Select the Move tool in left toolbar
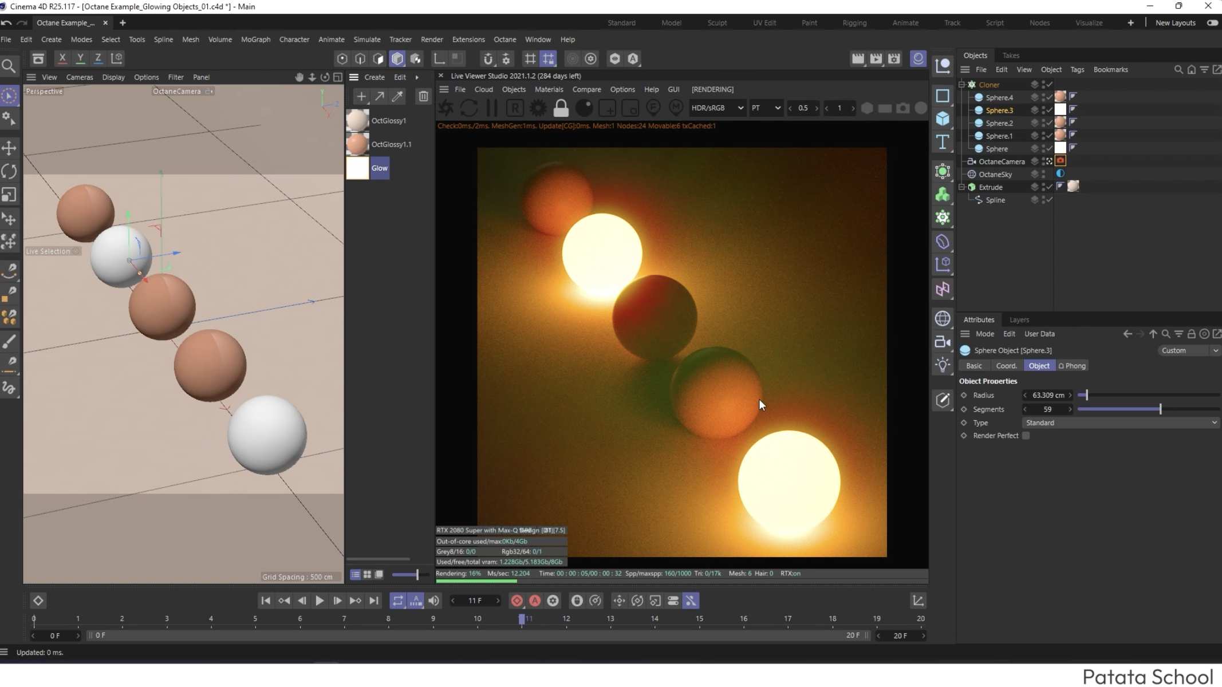Screen dimensions: 1222x687 (x=9, y=148)
